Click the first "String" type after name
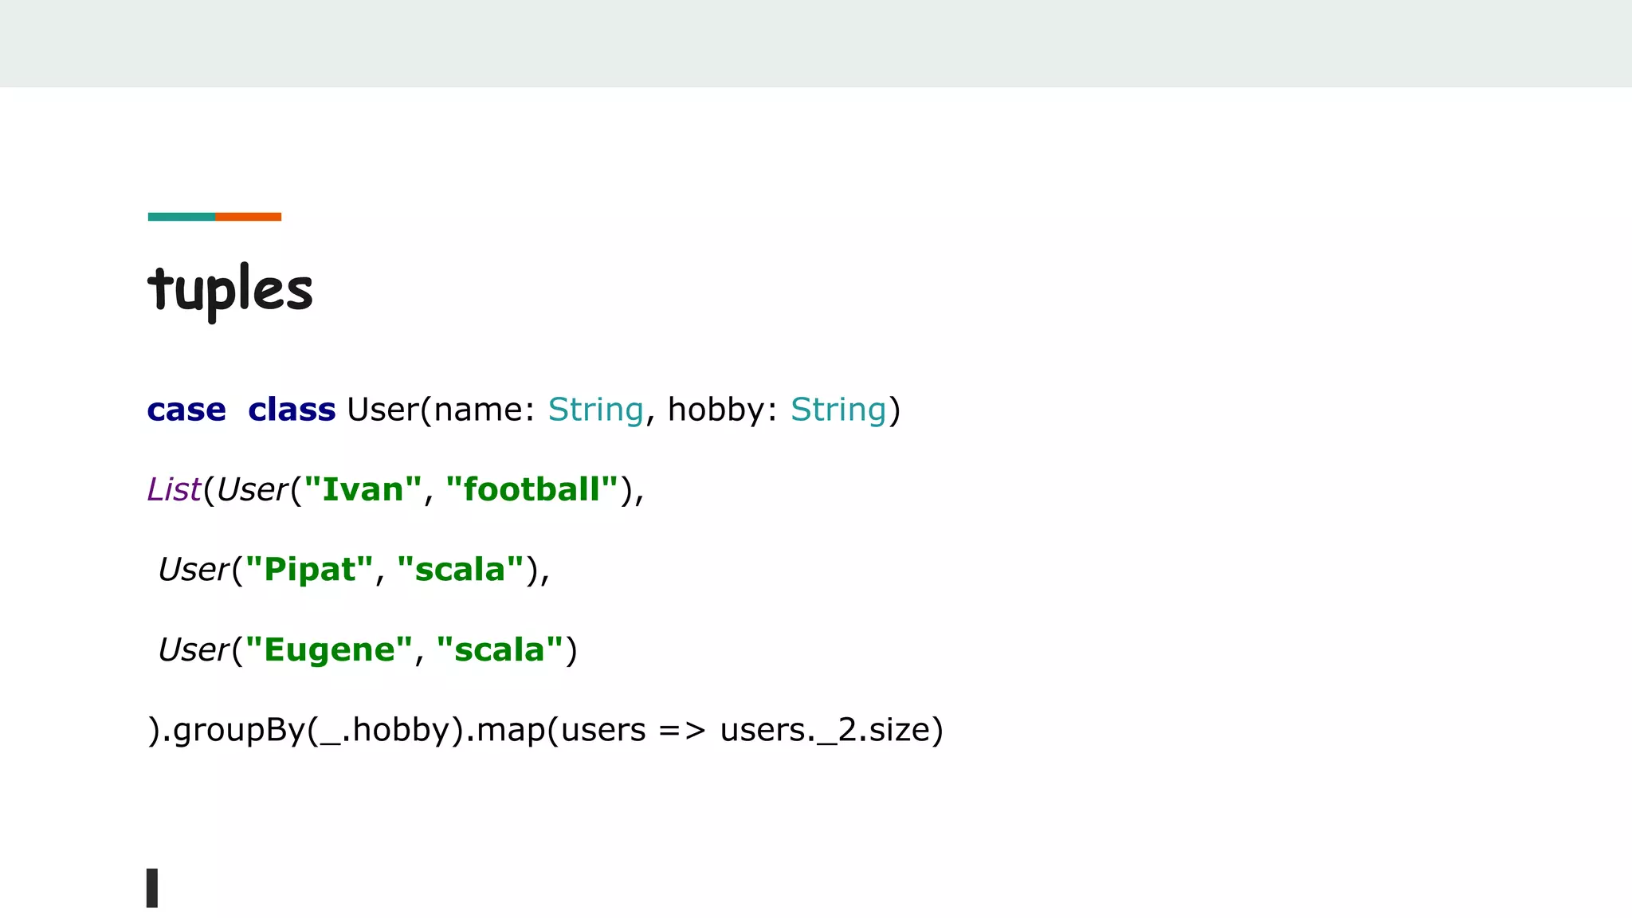This screenshot has width=1632, height=918. [x=595, y=410]
